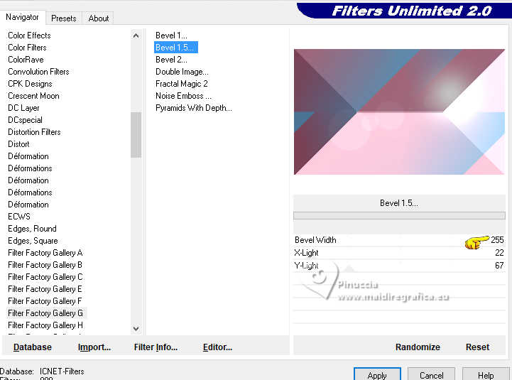512x380 pixels.
Task: Choose the Double Image... filter
Action: (x=182, y=72)
